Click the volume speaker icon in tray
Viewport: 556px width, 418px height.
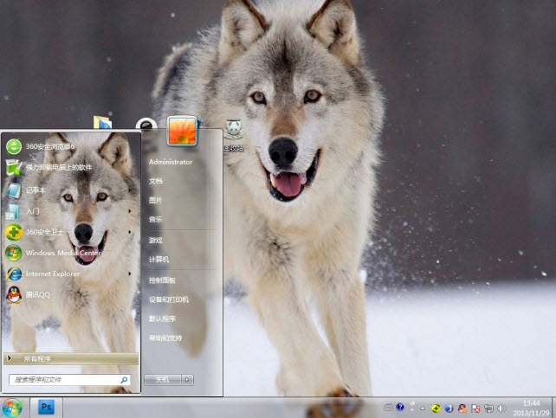[x=501, y=408]
